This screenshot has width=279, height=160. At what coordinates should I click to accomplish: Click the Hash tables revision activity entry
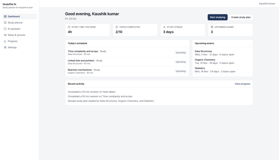[x=91, y=92]
